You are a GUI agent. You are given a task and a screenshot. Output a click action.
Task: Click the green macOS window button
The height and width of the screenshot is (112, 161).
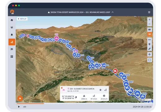click(x=19, y=5)
